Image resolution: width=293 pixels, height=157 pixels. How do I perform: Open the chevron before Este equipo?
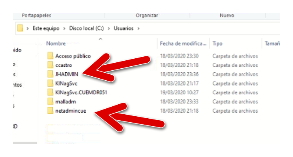(x=28, y=28)
